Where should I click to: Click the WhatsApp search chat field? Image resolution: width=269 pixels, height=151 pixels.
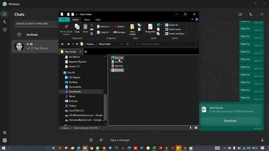click(x=37, y=23)
